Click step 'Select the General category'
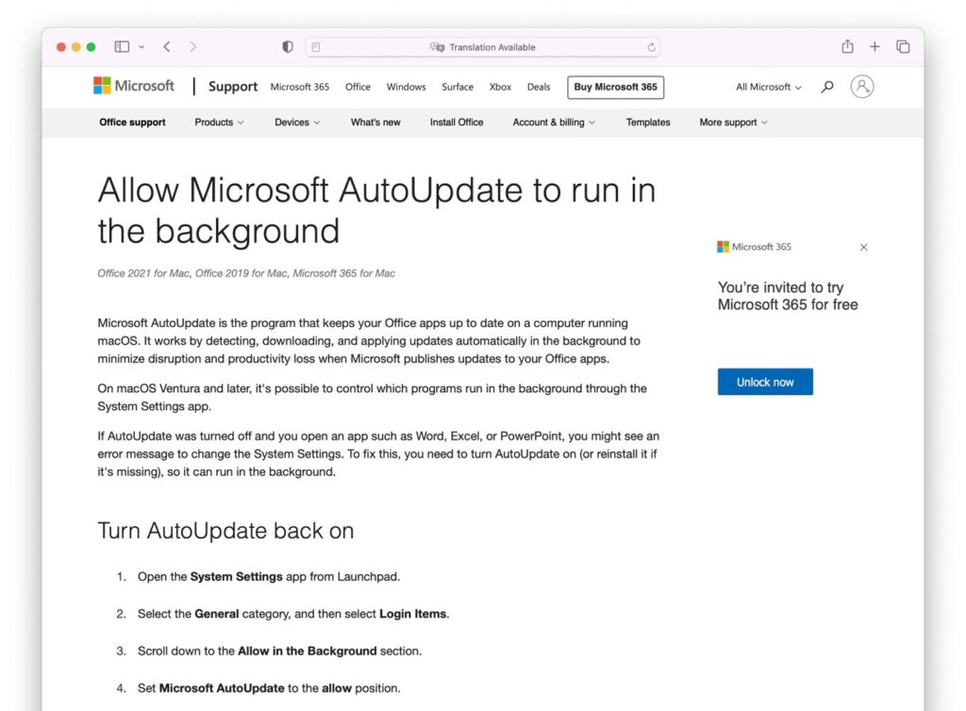Screen dimensions: 966x711 pos(293,614)
